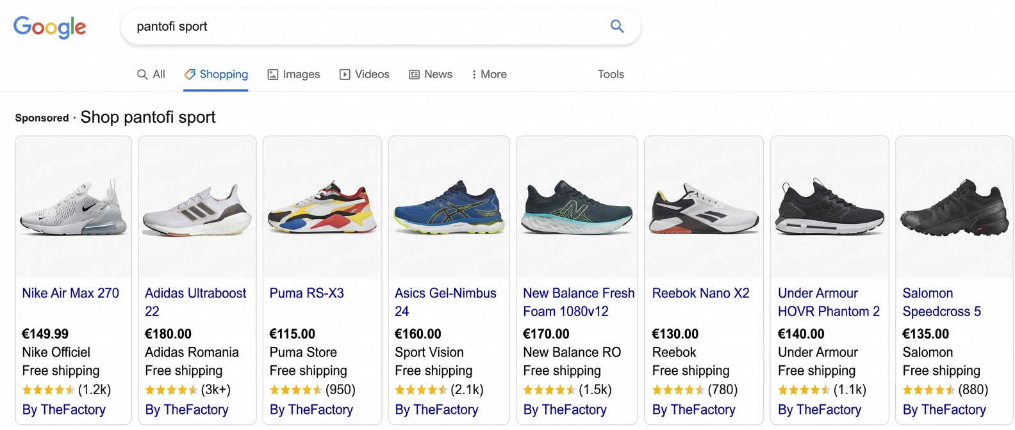The width and height of the screenshot is (1015, 430).
Task: Click the Puma Store seller name
Action: [x=303, y=353]
